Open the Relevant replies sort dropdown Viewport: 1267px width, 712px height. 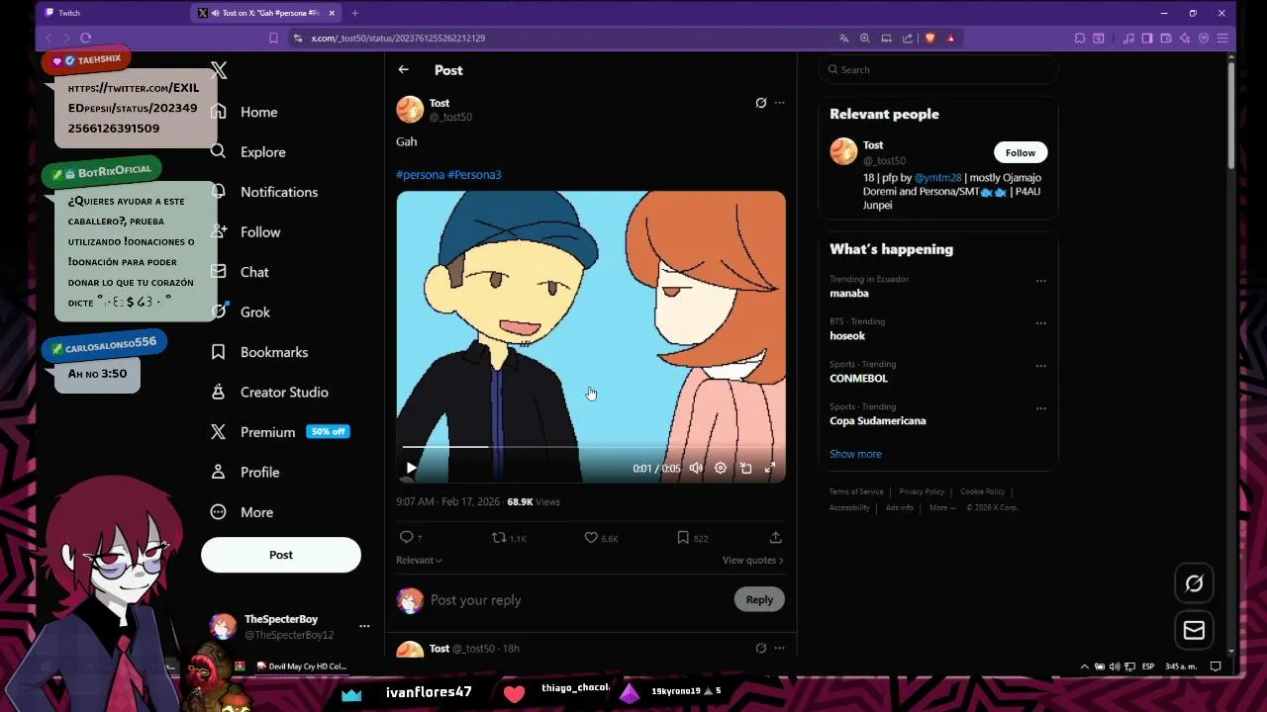(419, 560)
